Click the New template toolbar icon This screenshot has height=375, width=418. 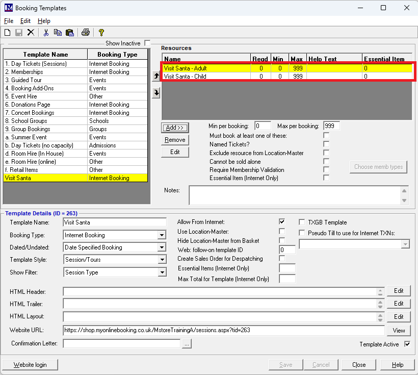pos(7,33)
